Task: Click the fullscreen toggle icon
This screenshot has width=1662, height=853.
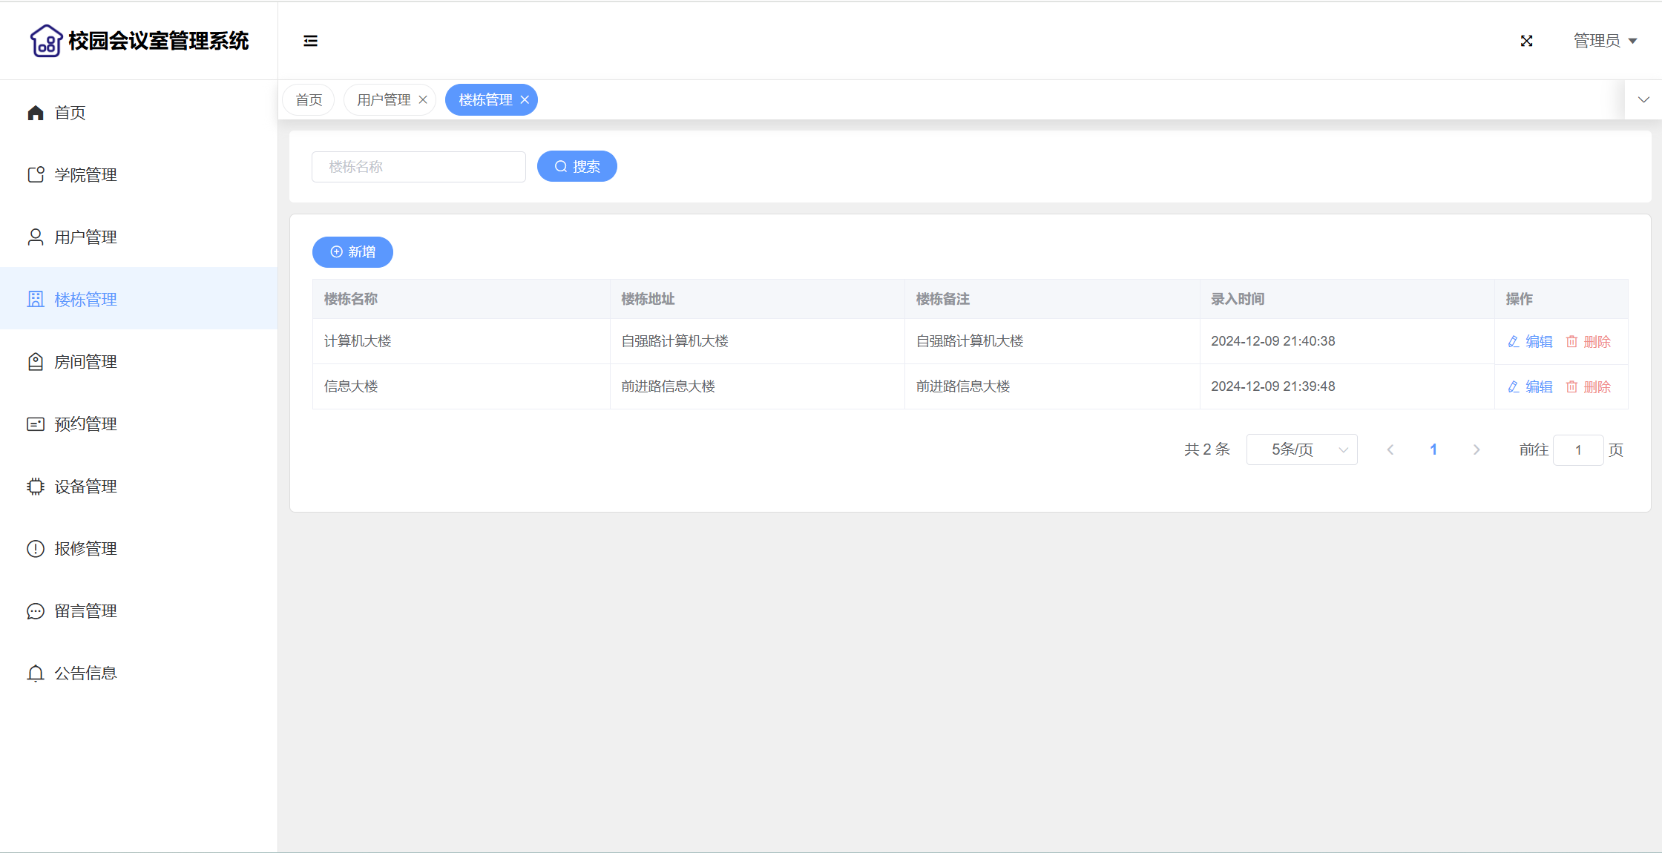Action: [1526, 41]
